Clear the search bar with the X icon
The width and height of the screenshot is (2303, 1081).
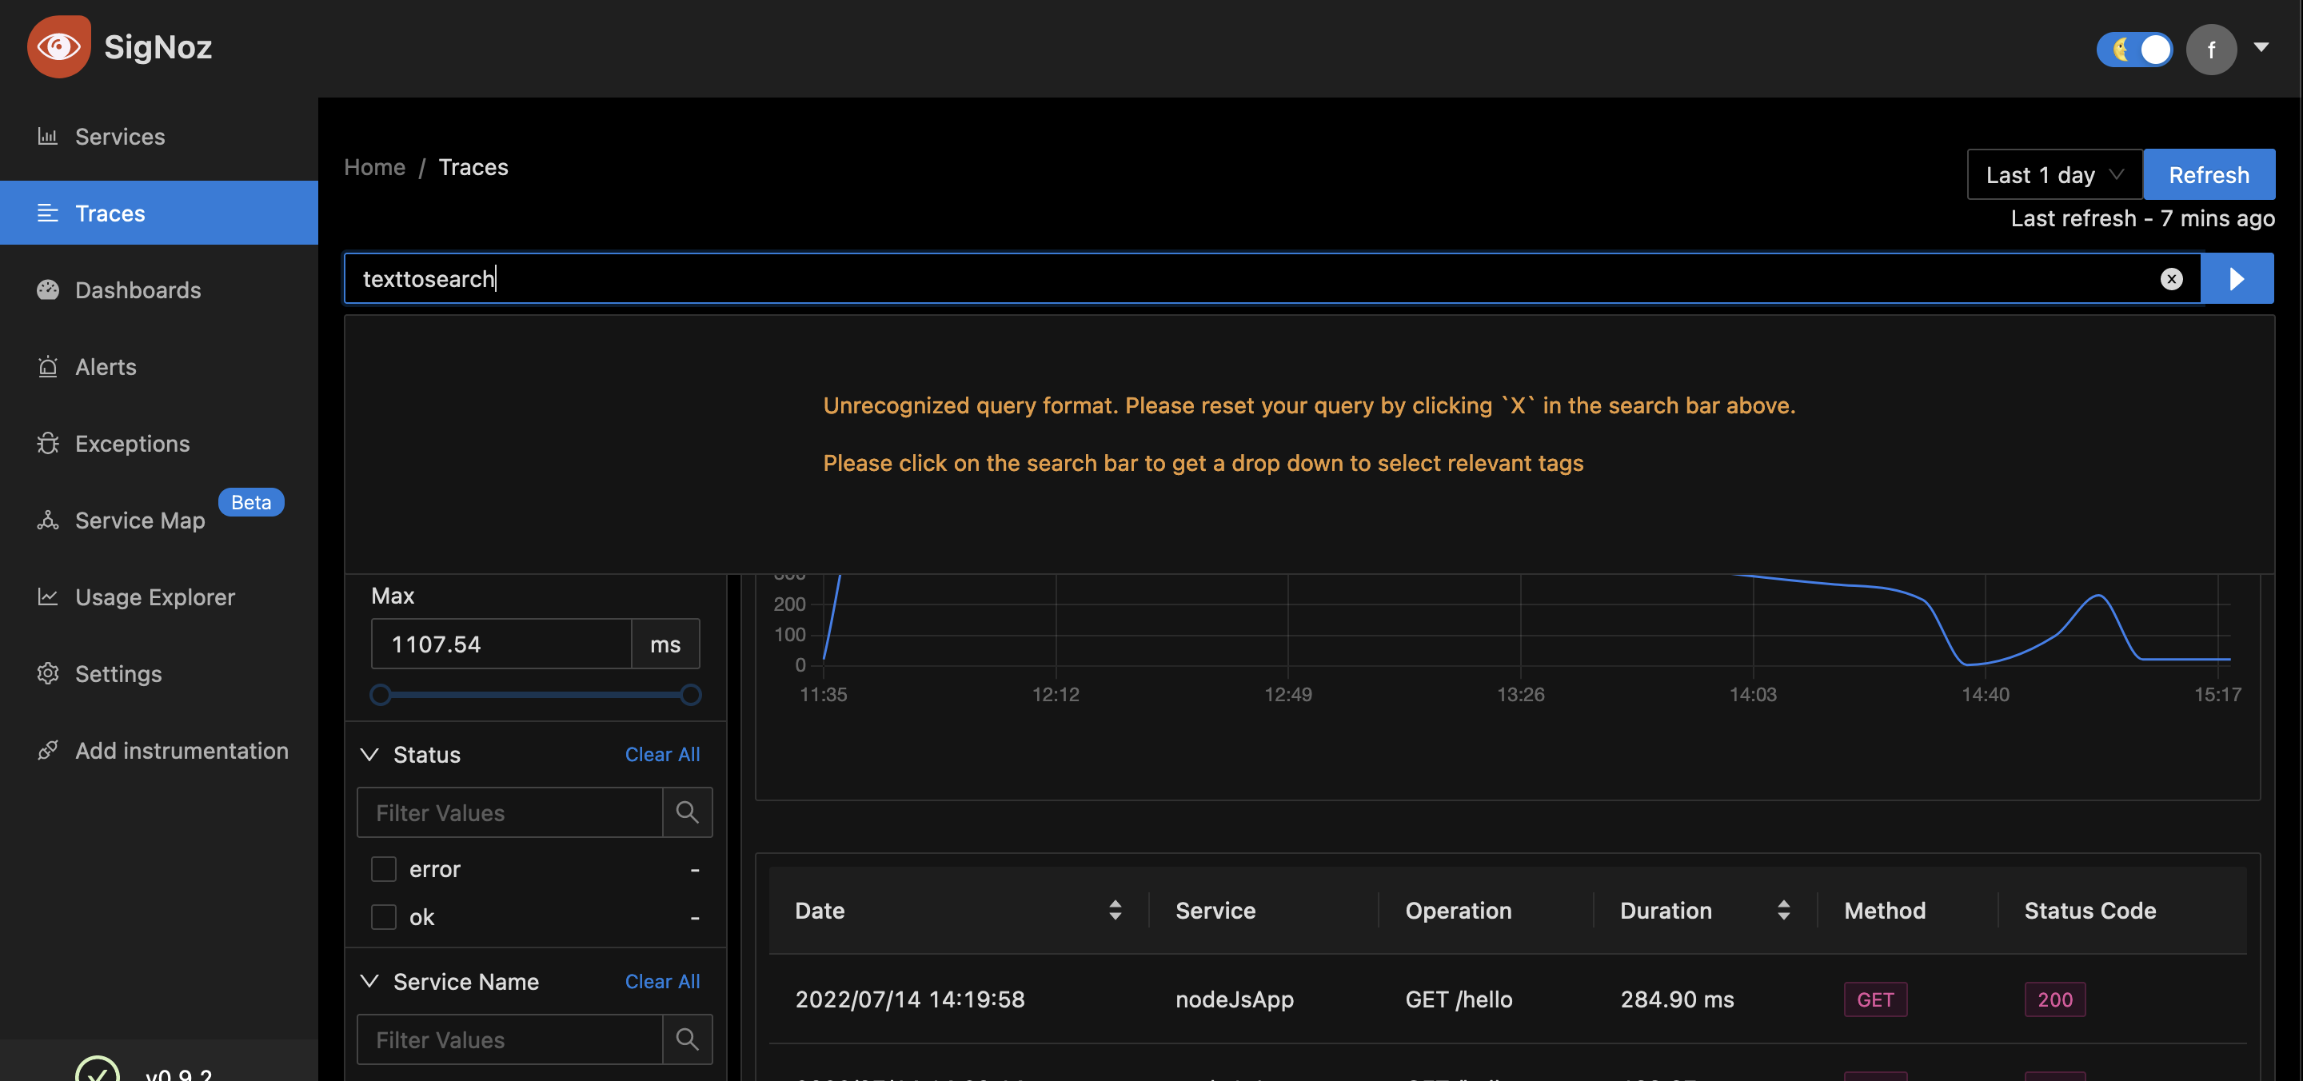click(x=2171, y=278)
